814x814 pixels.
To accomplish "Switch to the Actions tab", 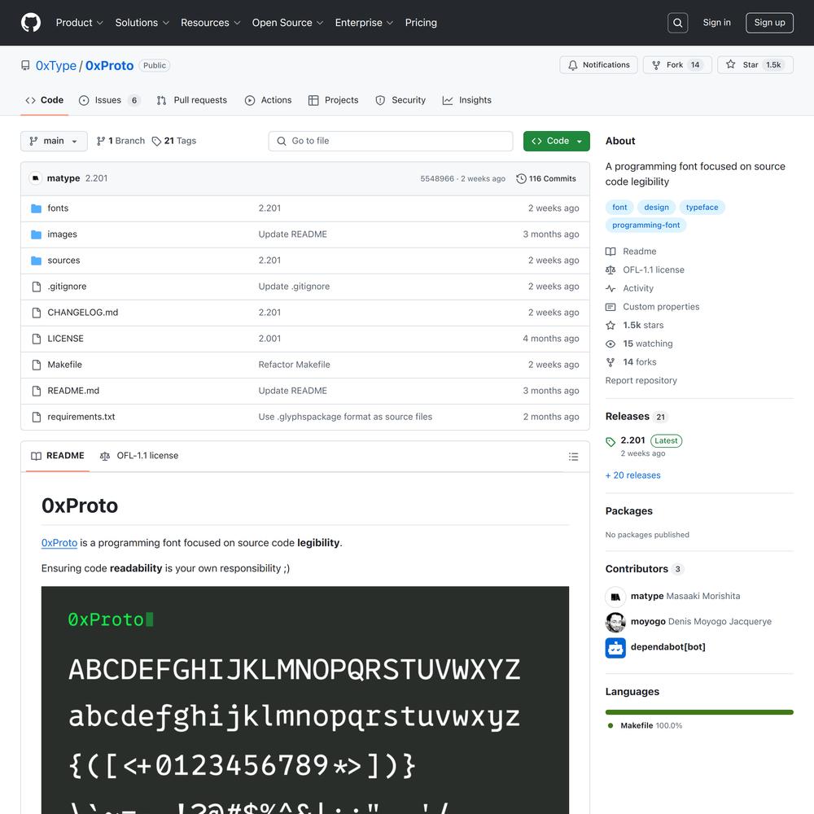I will coord(269,100).
